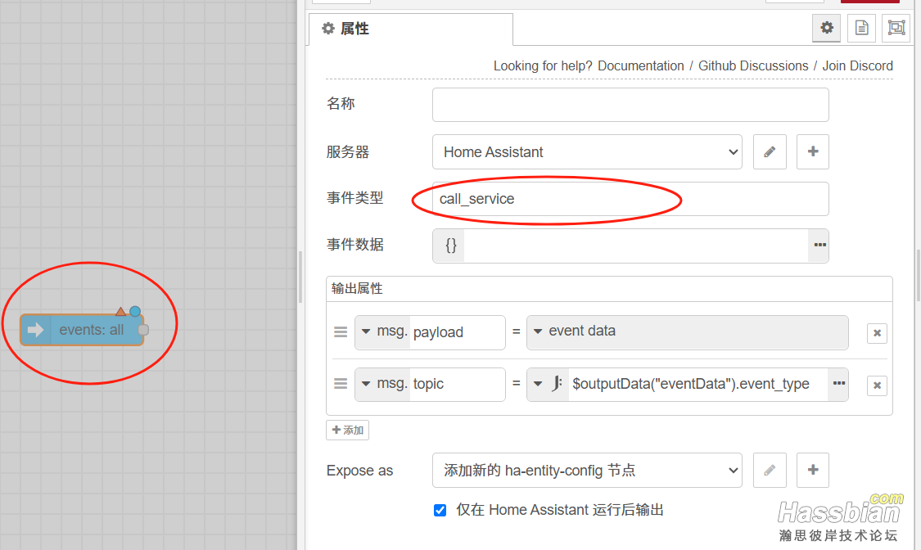Click the arrow icon on events: all node
This screenshot has height=550, width=921.
pyautogui.click(x=36, y=330)
